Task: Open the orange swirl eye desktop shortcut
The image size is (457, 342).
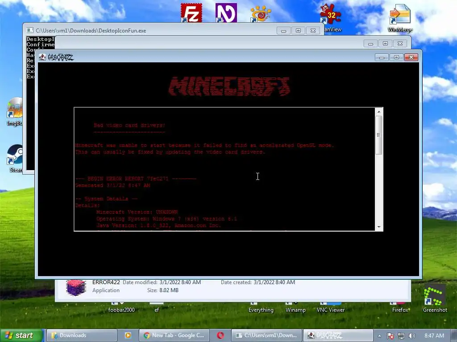Action: (261, 13)
